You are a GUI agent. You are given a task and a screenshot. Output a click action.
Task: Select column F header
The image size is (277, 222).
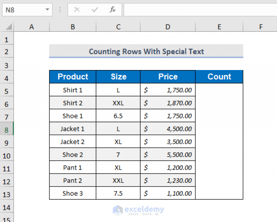coord(260,27)
